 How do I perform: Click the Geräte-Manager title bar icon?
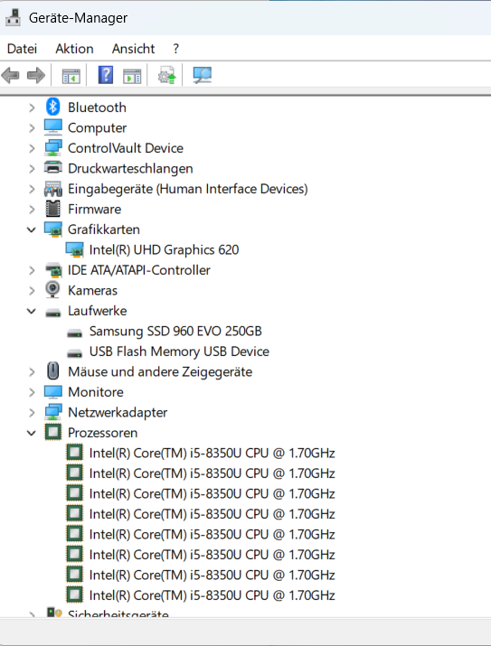[x=13, y=17]
